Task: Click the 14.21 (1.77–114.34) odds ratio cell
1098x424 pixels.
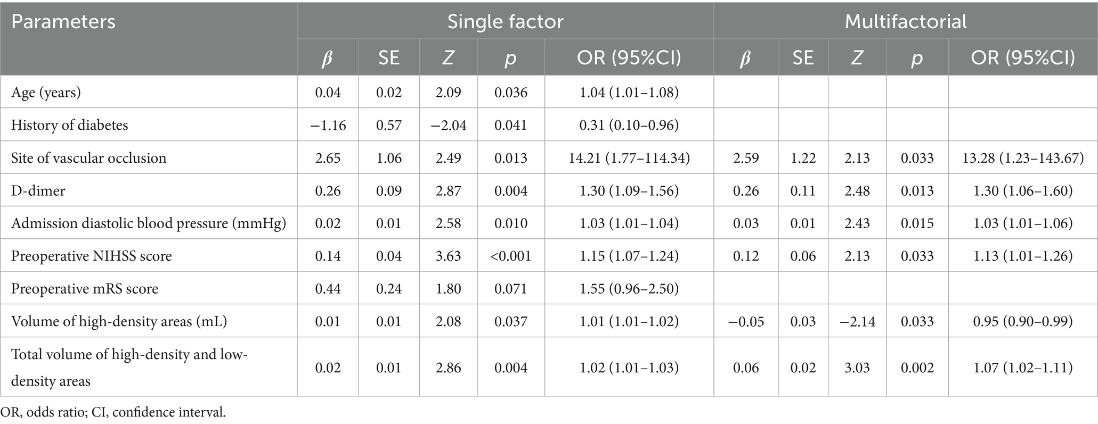Action: 629,158
